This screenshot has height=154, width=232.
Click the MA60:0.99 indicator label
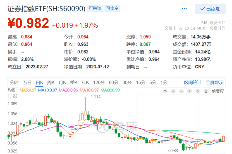(110, 90)
